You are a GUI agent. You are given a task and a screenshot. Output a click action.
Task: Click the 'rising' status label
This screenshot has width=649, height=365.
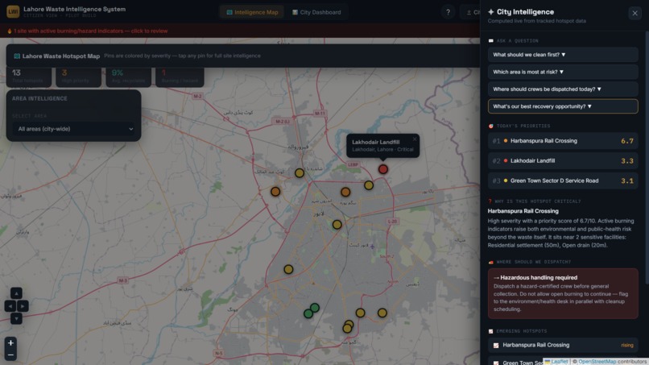[626, 345]
